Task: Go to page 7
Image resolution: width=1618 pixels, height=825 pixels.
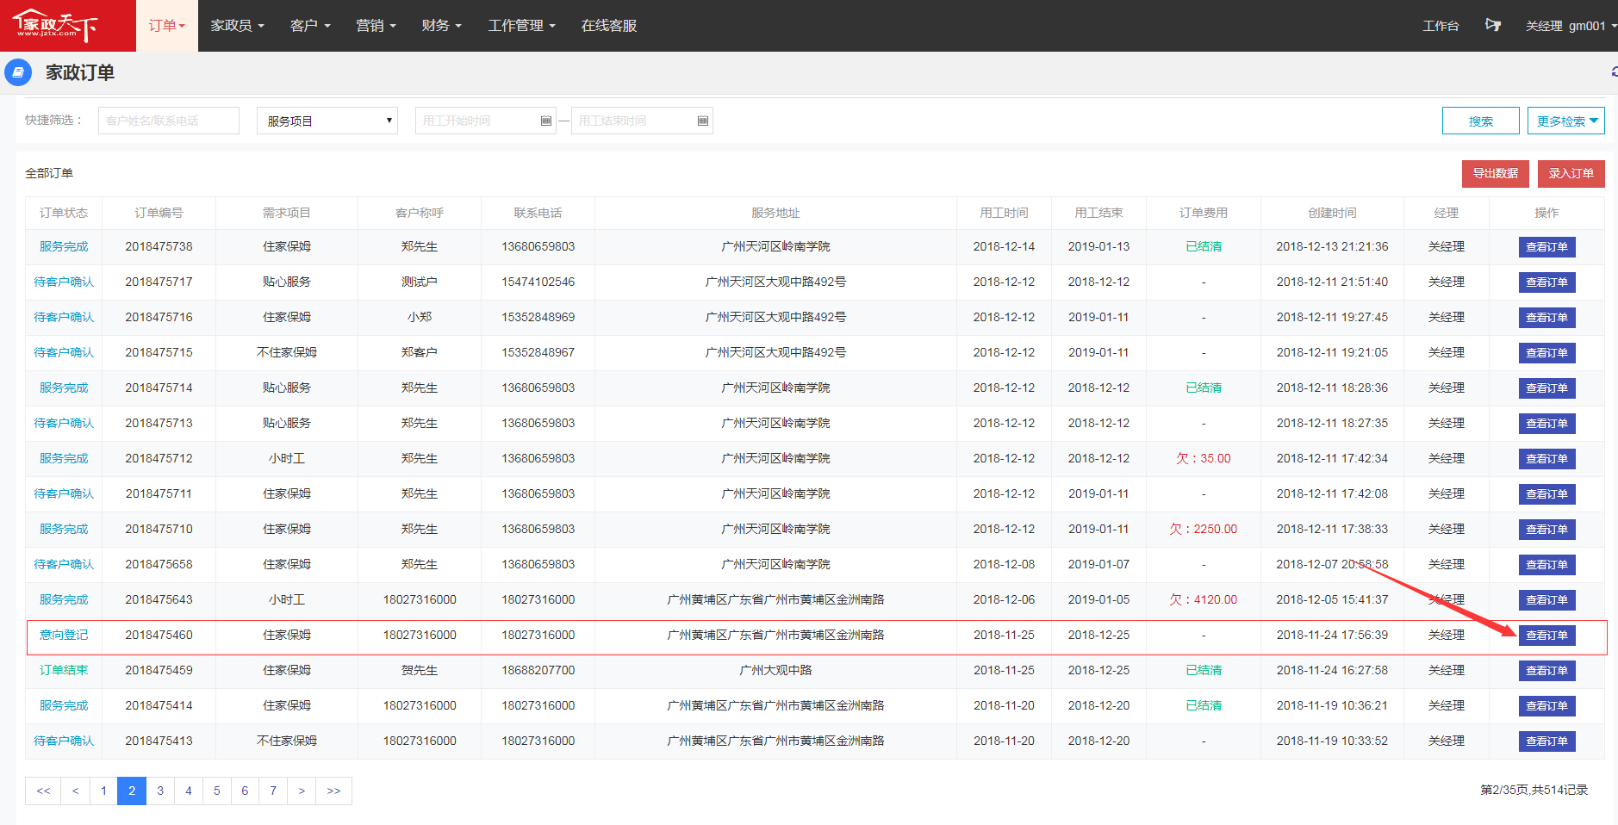Action: [273, 791]
